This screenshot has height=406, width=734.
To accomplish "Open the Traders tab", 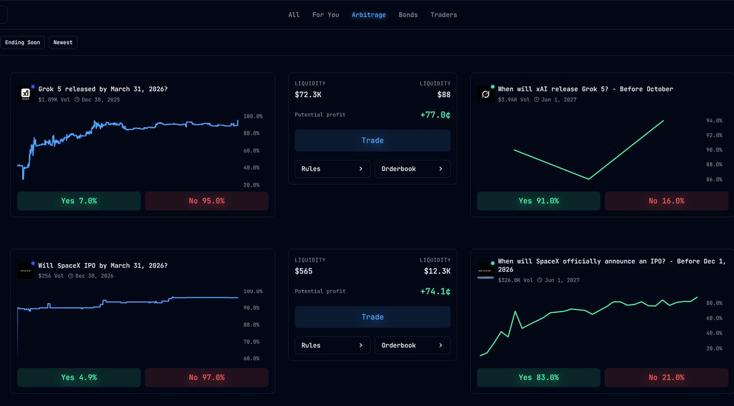I will click(443, 14).
